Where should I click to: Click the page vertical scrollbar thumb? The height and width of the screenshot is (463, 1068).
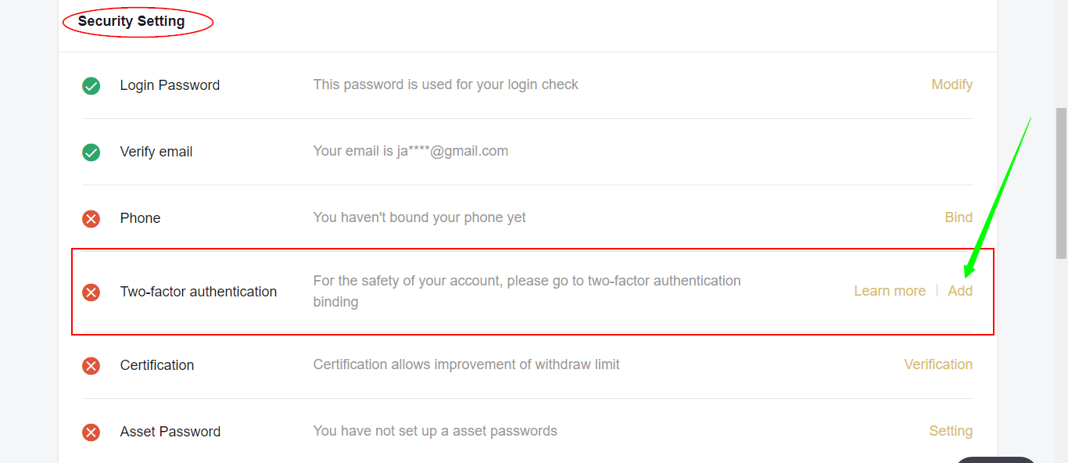click(1061, 183)
